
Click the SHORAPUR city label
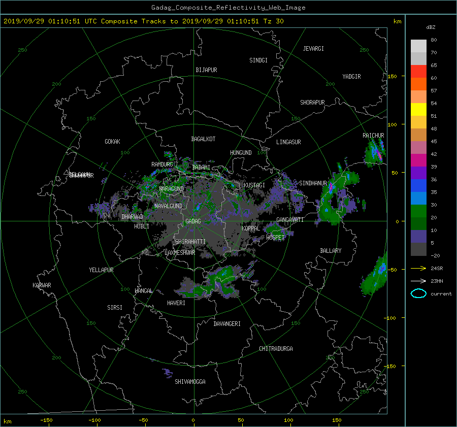[x=312, y=103]
